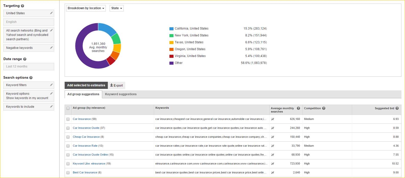Select the Cheap Car Insurance checkbox
This screenshot has width=405, height=178.
[x=68, y=137]
